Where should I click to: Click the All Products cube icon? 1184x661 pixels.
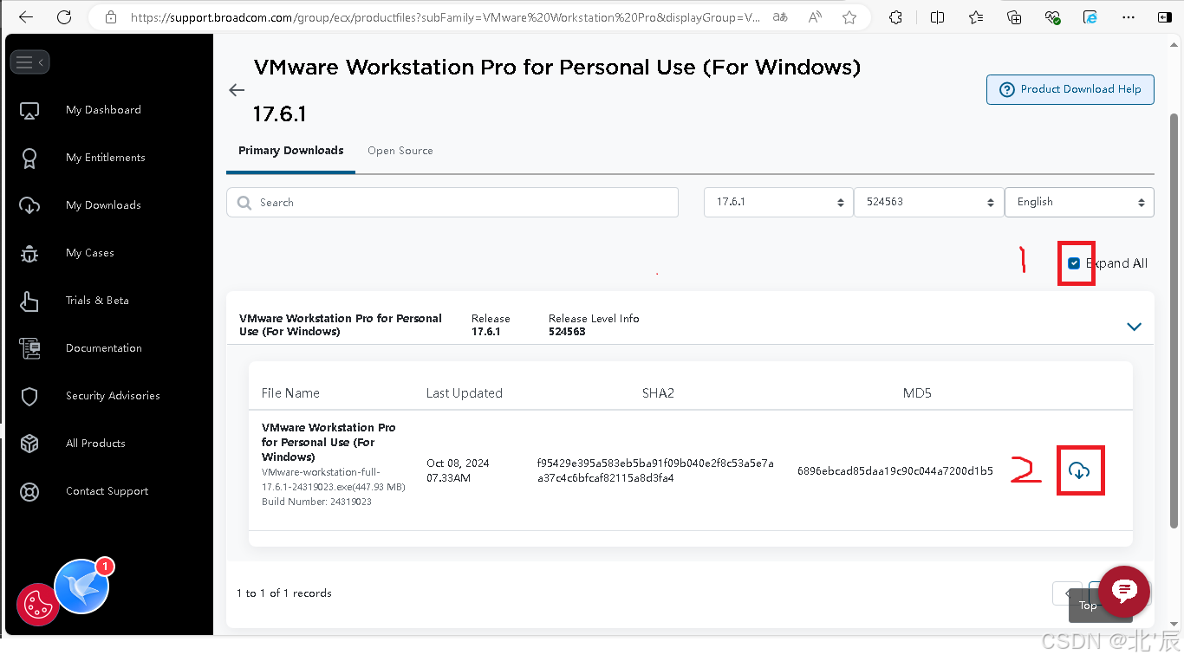pyautogui.click(x=29, y=444)
